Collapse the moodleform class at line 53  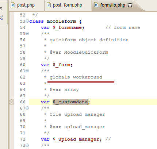(x=27, y=21)
